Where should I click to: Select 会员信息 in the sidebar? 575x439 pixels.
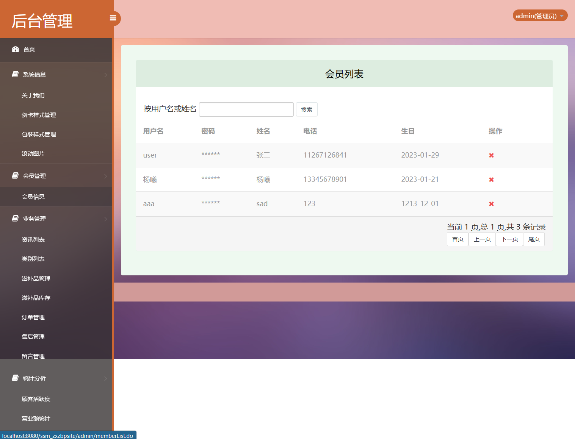(x=33, y=196)
